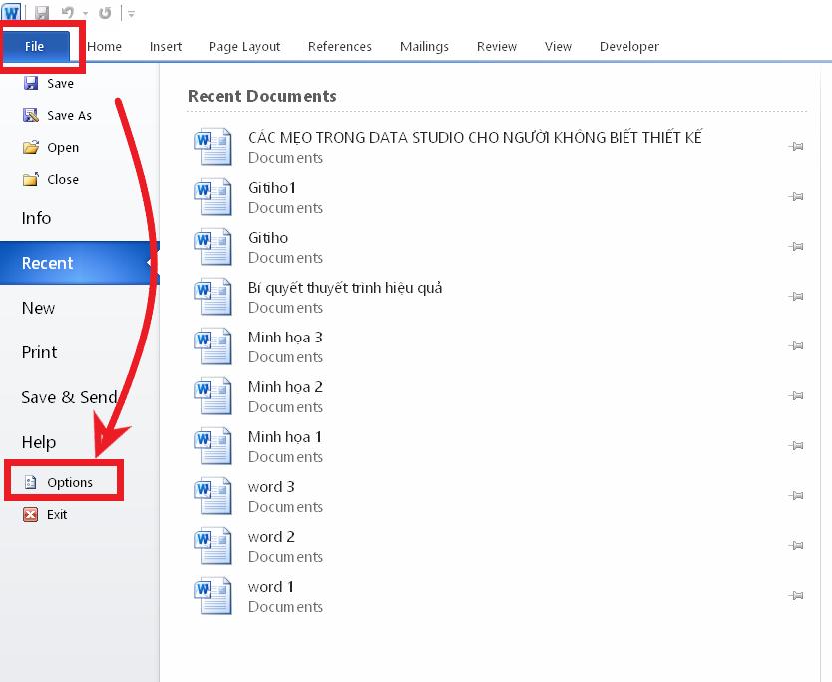
Task: Choose Close in the backstage menu
Action: pyautogui.click(x=51, y=179)
